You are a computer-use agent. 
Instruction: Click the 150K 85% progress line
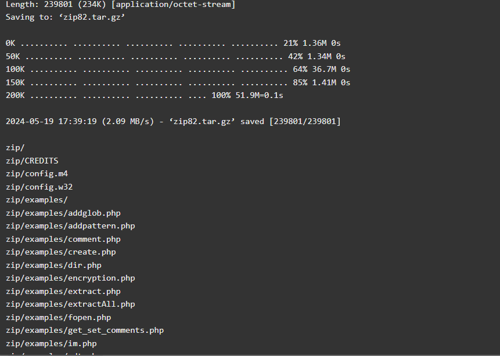178,82
